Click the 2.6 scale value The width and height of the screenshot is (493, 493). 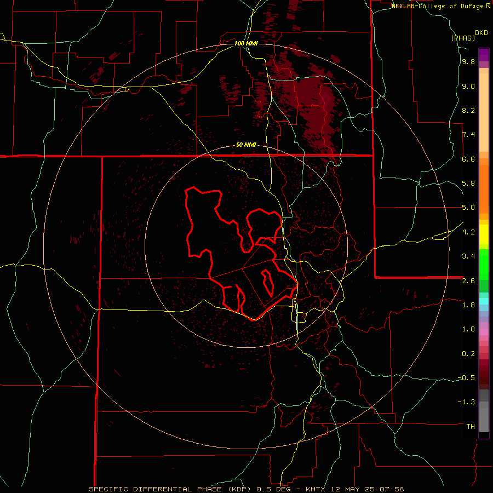(x=468, y=280)
